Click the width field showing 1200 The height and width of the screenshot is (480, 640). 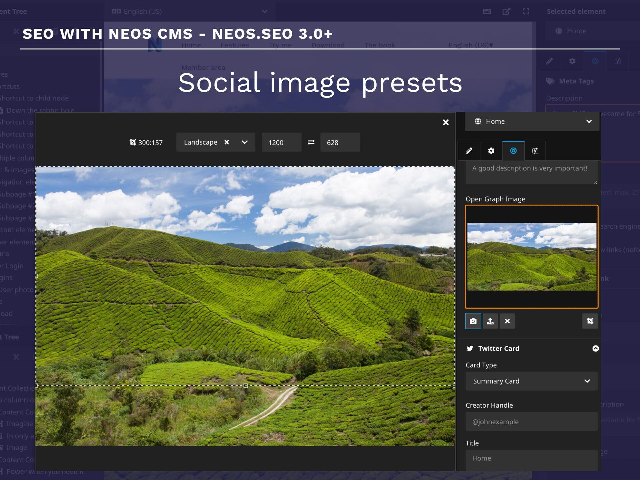coord(282,142)
